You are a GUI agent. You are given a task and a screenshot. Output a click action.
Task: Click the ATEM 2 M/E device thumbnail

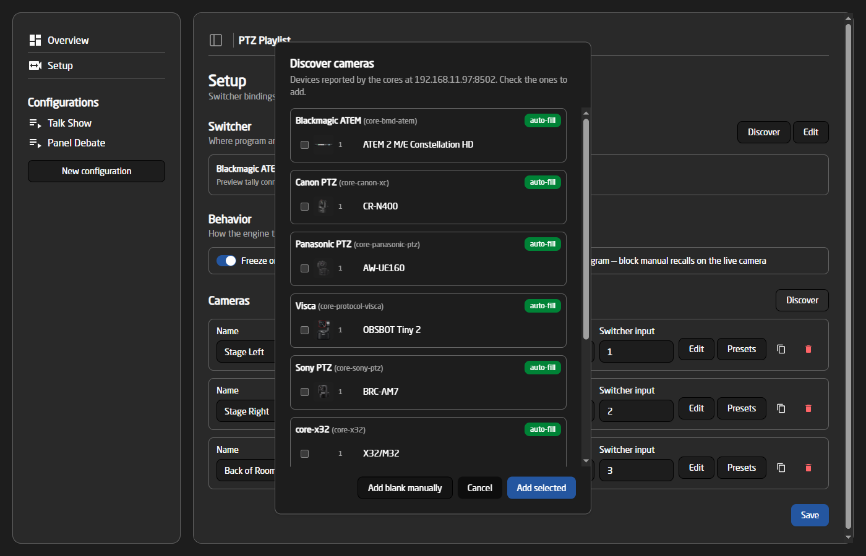pos(323,145)
